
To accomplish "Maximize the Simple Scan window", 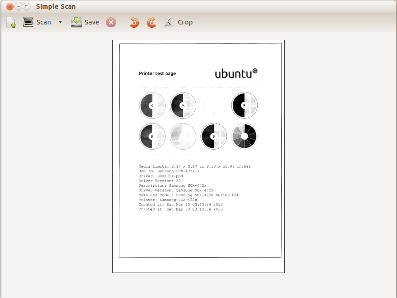I will 26,6.
